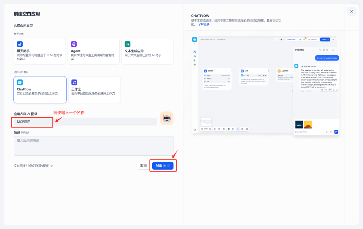
Task: Select the 聊天助手 app type card
Action: coord(40,52)
